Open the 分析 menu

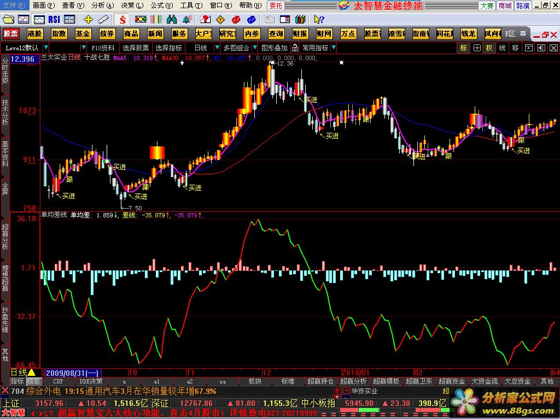click(102, 5)
